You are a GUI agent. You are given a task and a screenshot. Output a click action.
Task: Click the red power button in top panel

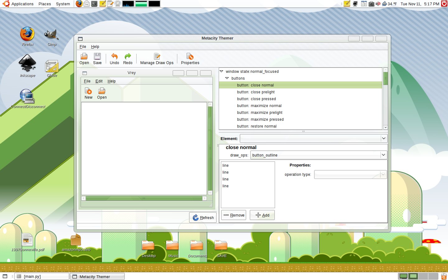coord(444,4)
